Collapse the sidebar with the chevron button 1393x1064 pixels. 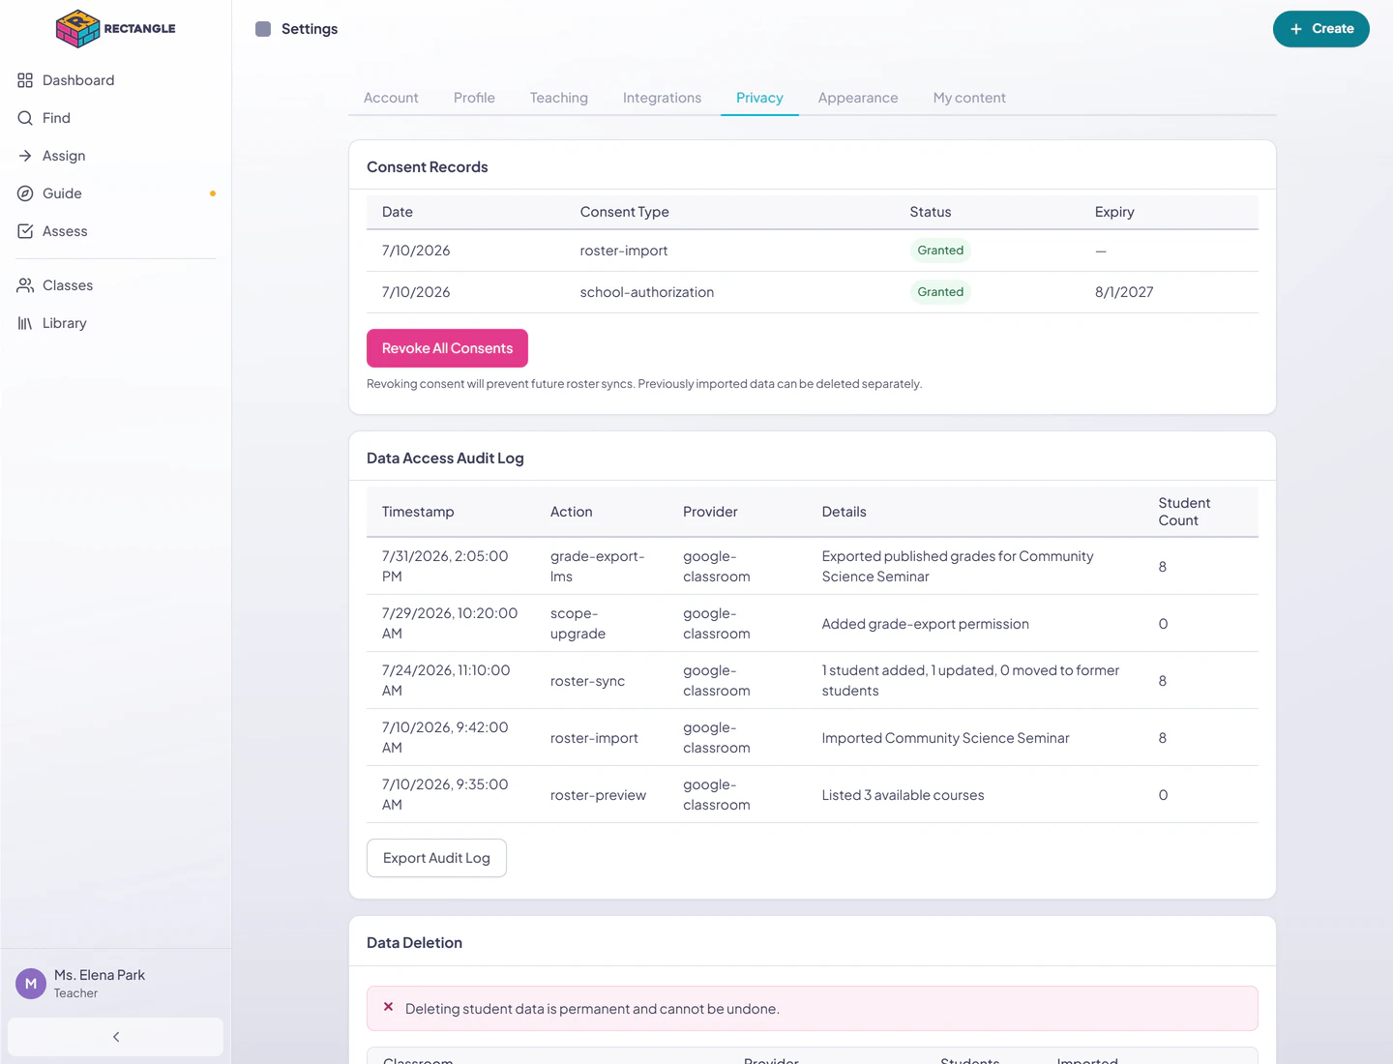pyautogui.click(x=115, y=1037)
